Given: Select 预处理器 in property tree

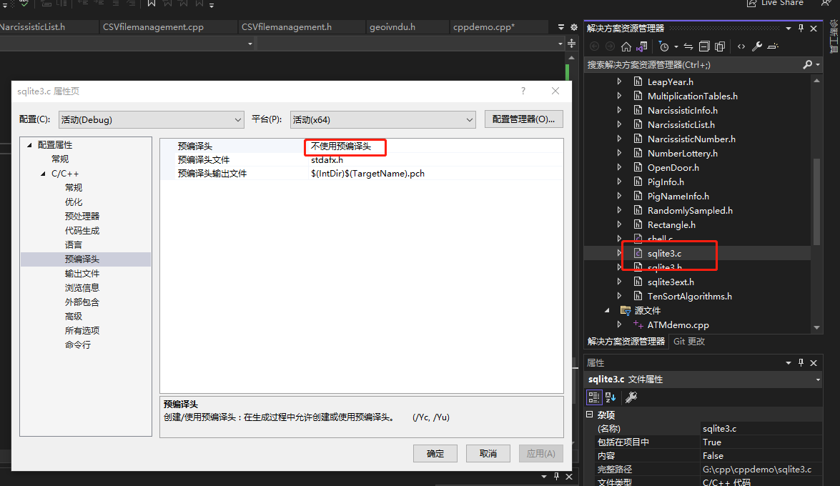Looking at the screenshot, I should coord(82,217).
